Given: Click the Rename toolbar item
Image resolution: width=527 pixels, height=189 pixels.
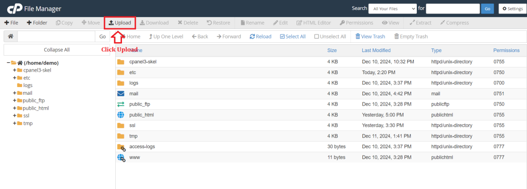Looking at the screenshot, I should [x=252, y=23].
